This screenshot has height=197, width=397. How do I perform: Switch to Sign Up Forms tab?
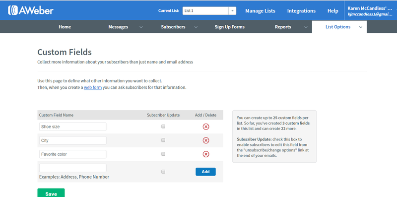pyautogui.click(x=230, y=27)
